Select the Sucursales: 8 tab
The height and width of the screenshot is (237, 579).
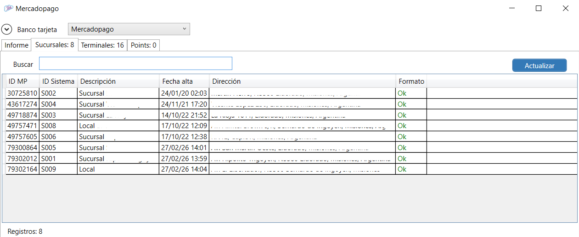coord(55,45)
